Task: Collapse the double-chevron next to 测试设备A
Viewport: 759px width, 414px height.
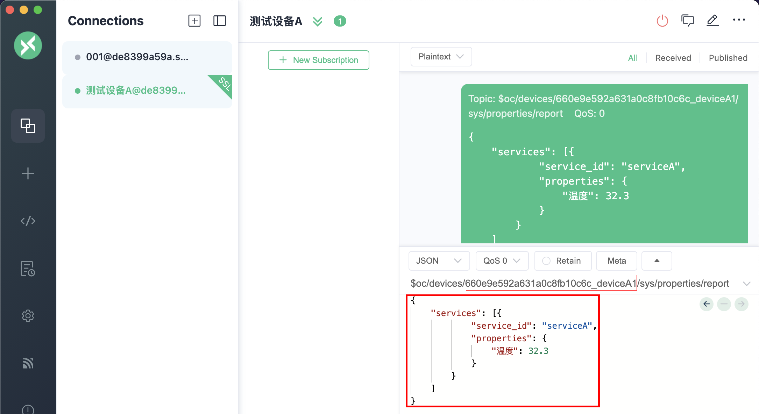Action: coord(318,22)
